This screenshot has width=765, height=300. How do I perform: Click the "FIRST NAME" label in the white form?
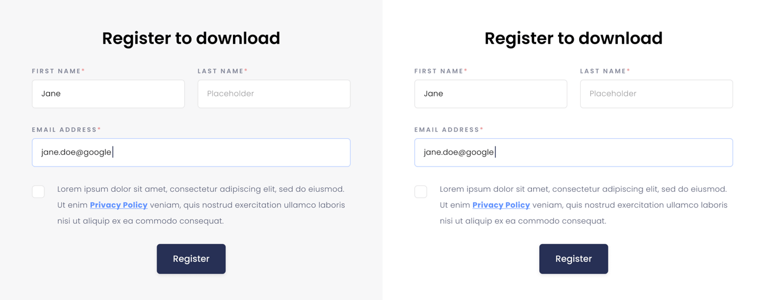pos(439,71)
